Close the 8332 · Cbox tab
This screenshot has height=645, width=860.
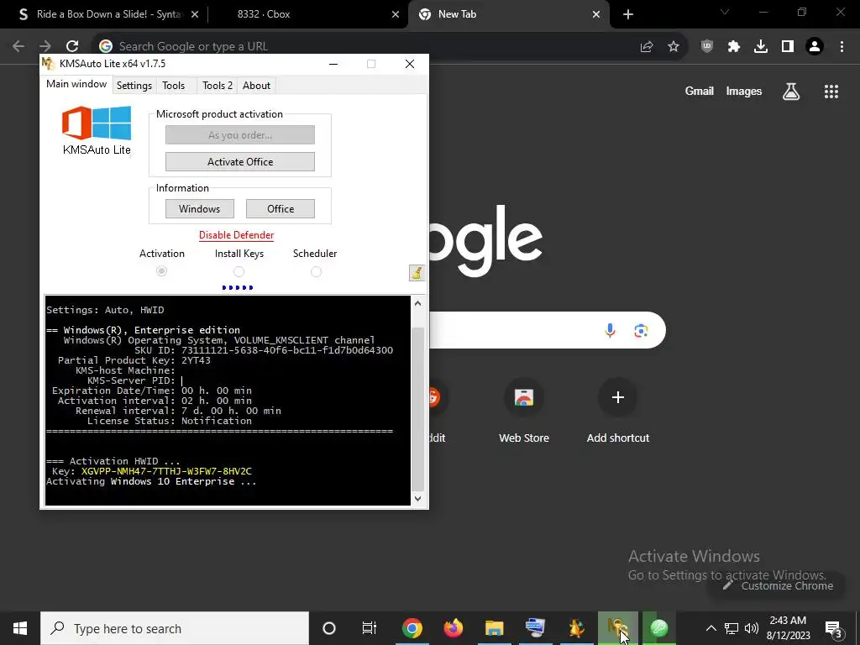tap(396, 15)
